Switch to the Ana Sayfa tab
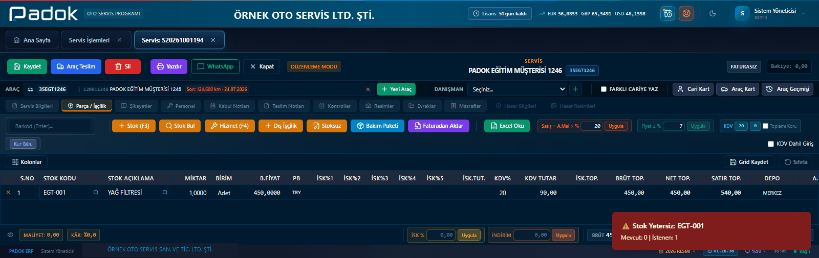The height and width of the screenshot is (258, 819). coord(32,40)
